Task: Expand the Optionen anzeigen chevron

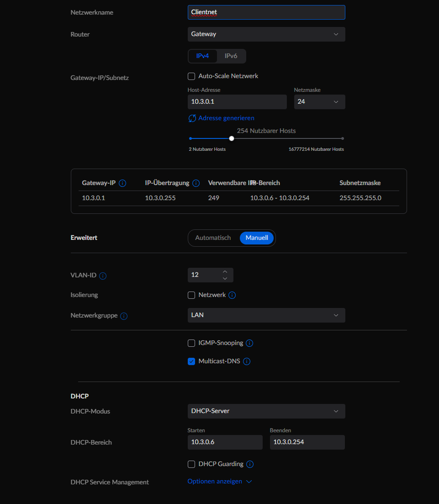Action: (249, 482)
